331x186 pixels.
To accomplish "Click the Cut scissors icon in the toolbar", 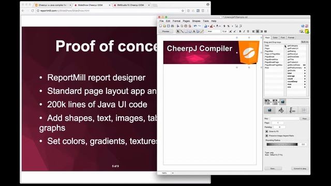I will (178, 26).
